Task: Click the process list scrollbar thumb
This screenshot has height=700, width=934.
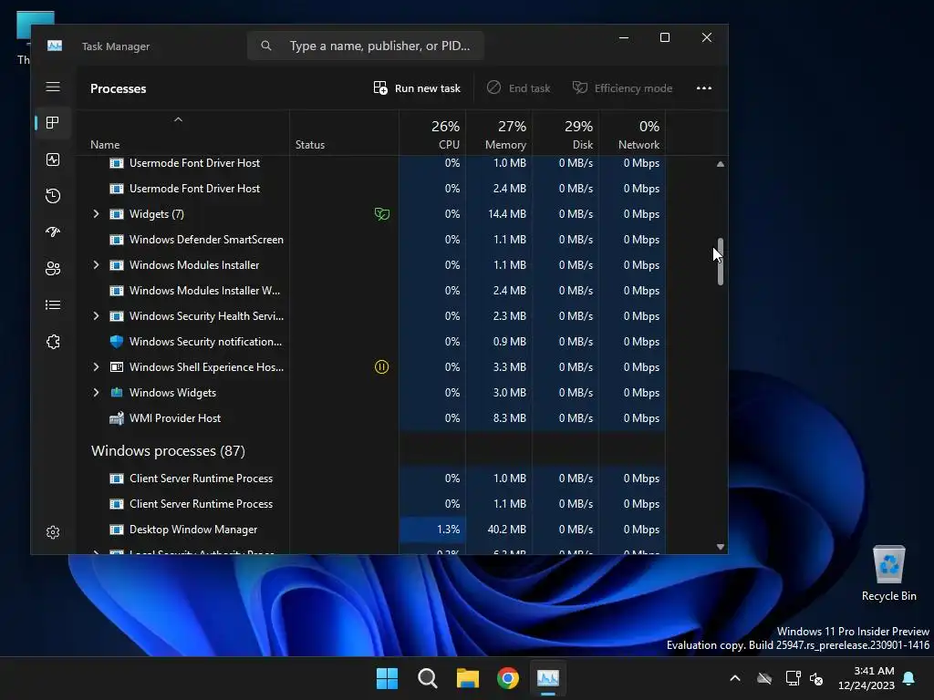Action: click(721, 262)
